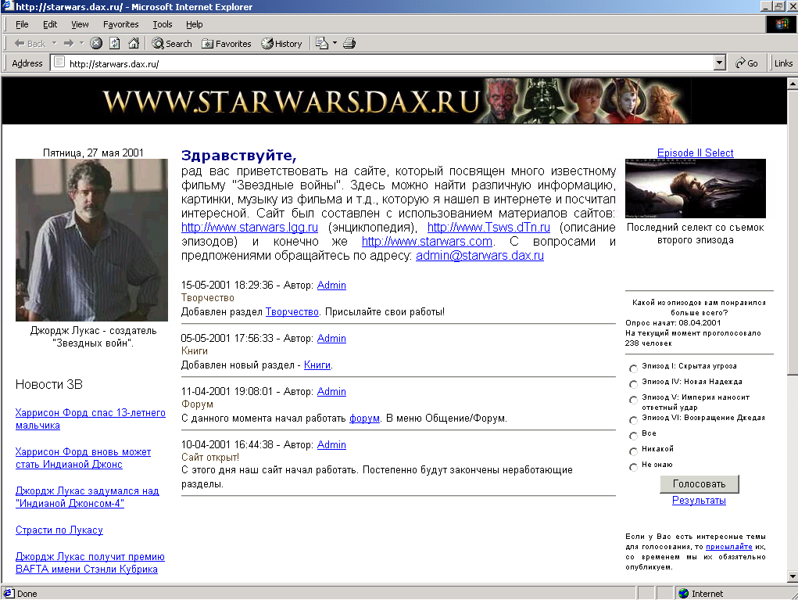Open Джордж Лукас получит премию BAFTA link
Image resolution: width=798 pixels, height=600 pixels.
pyautogui.click(x=90, y=562)
